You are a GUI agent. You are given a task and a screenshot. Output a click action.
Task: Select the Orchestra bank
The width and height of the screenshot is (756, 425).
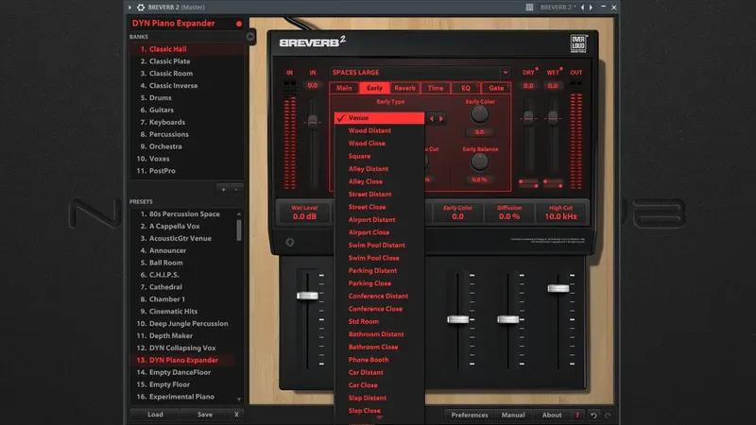click(186, 146)
